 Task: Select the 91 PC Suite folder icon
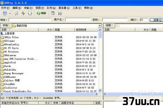pos(2,48)
